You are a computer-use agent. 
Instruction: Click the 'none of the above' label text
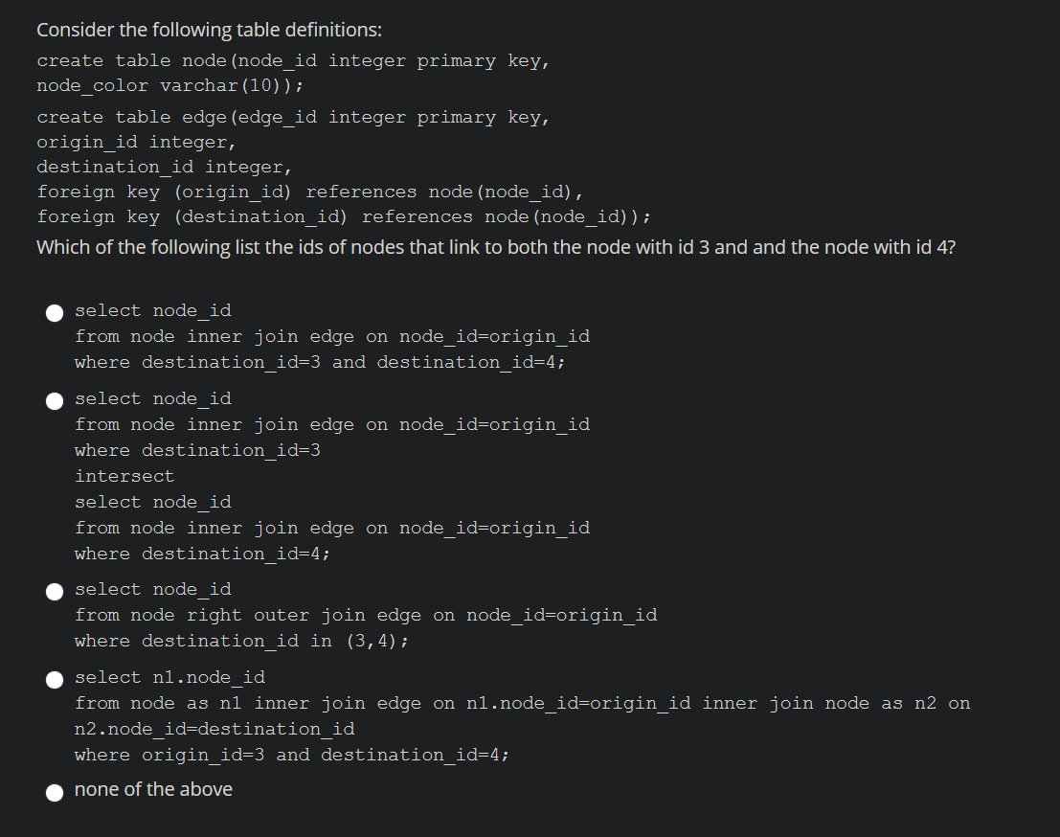coord(153,789)
